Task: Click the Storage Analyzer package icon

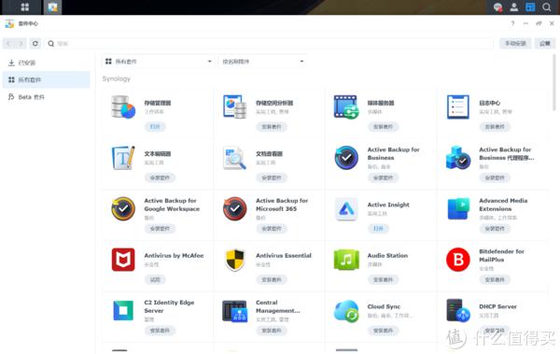Action: point(234,106)
